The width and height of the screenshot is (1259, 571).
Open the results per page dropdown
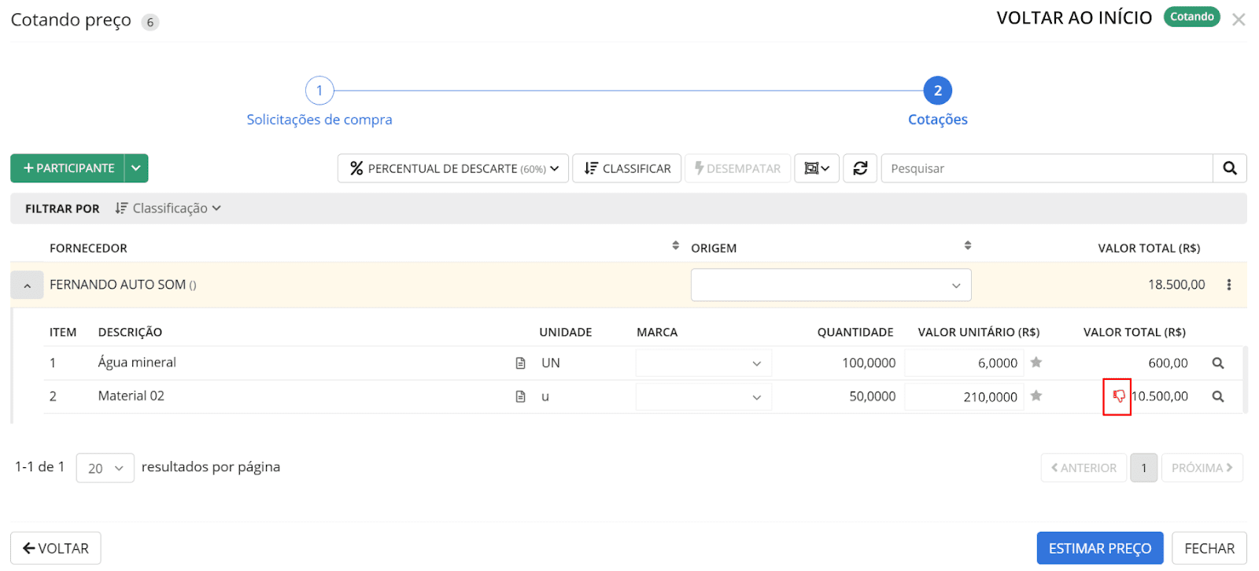pos(105,468)
